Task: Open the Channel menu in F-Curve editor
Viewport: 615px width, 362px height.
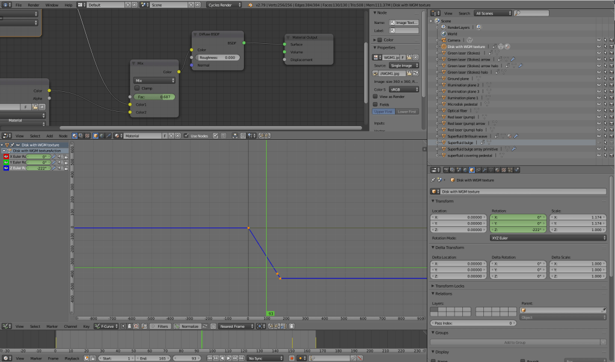Action: click(70, 326)
